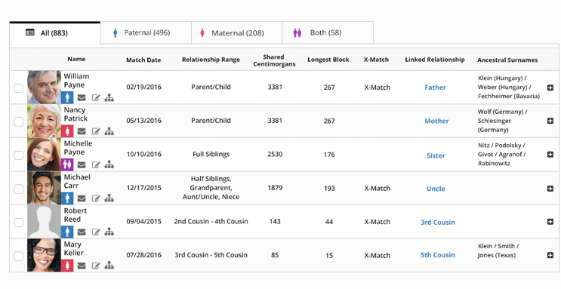Expand William Payne's row details
The image size is (561, 289).
[x=550, y=88]
